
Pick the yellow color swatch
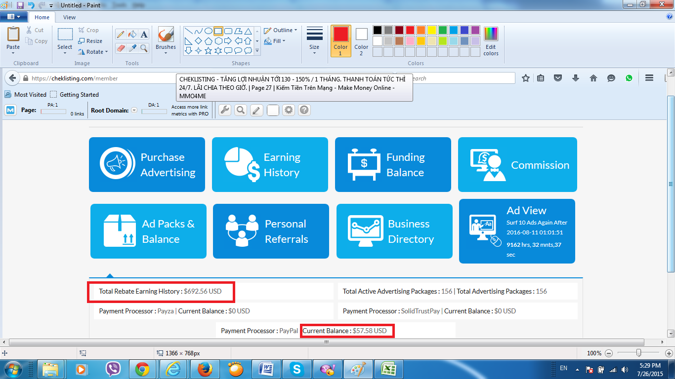(431, 30)
